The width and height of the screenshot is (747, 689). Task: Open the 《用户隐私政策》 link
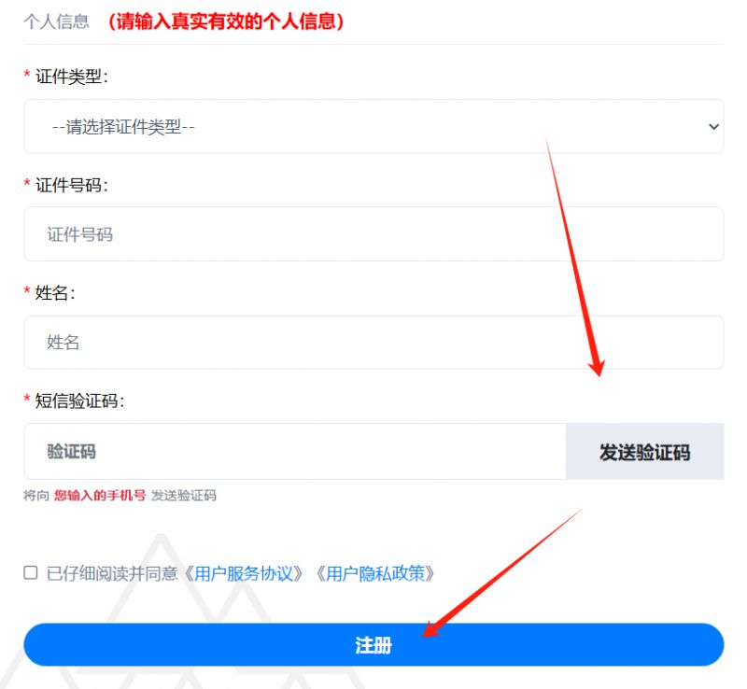click(x=374, y=573)
